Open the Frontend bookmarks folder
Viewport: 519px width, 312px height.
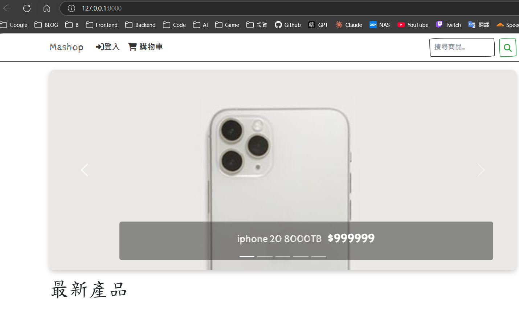point(102,25)
